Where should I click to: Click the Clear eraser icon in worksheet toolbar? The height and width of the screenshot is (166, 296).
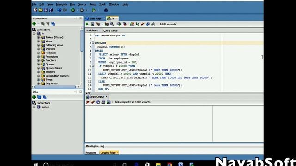pos(142,24)
